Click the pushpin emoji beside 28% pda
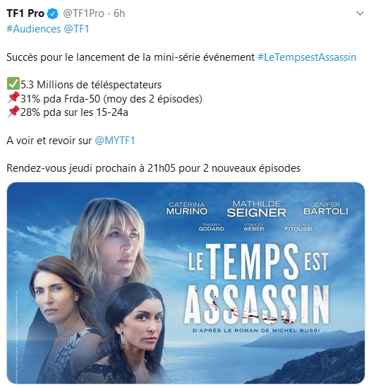Viewport: 371px width, 388px height. pos(13,112)
